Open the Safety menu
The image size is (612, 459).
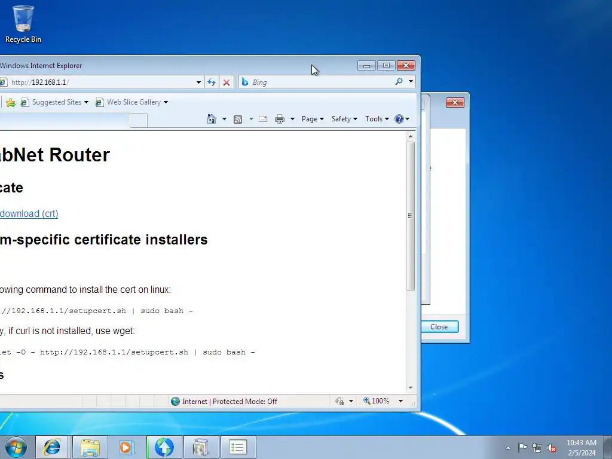pos(344,119)
